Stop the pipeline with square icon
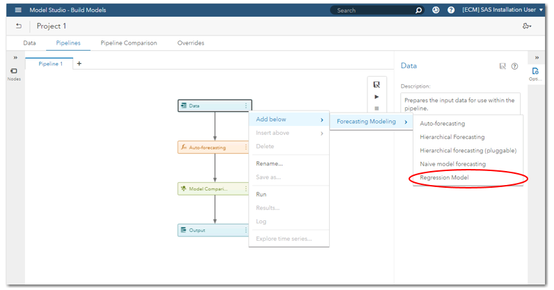The image size is (554, 290). (377, 108)
